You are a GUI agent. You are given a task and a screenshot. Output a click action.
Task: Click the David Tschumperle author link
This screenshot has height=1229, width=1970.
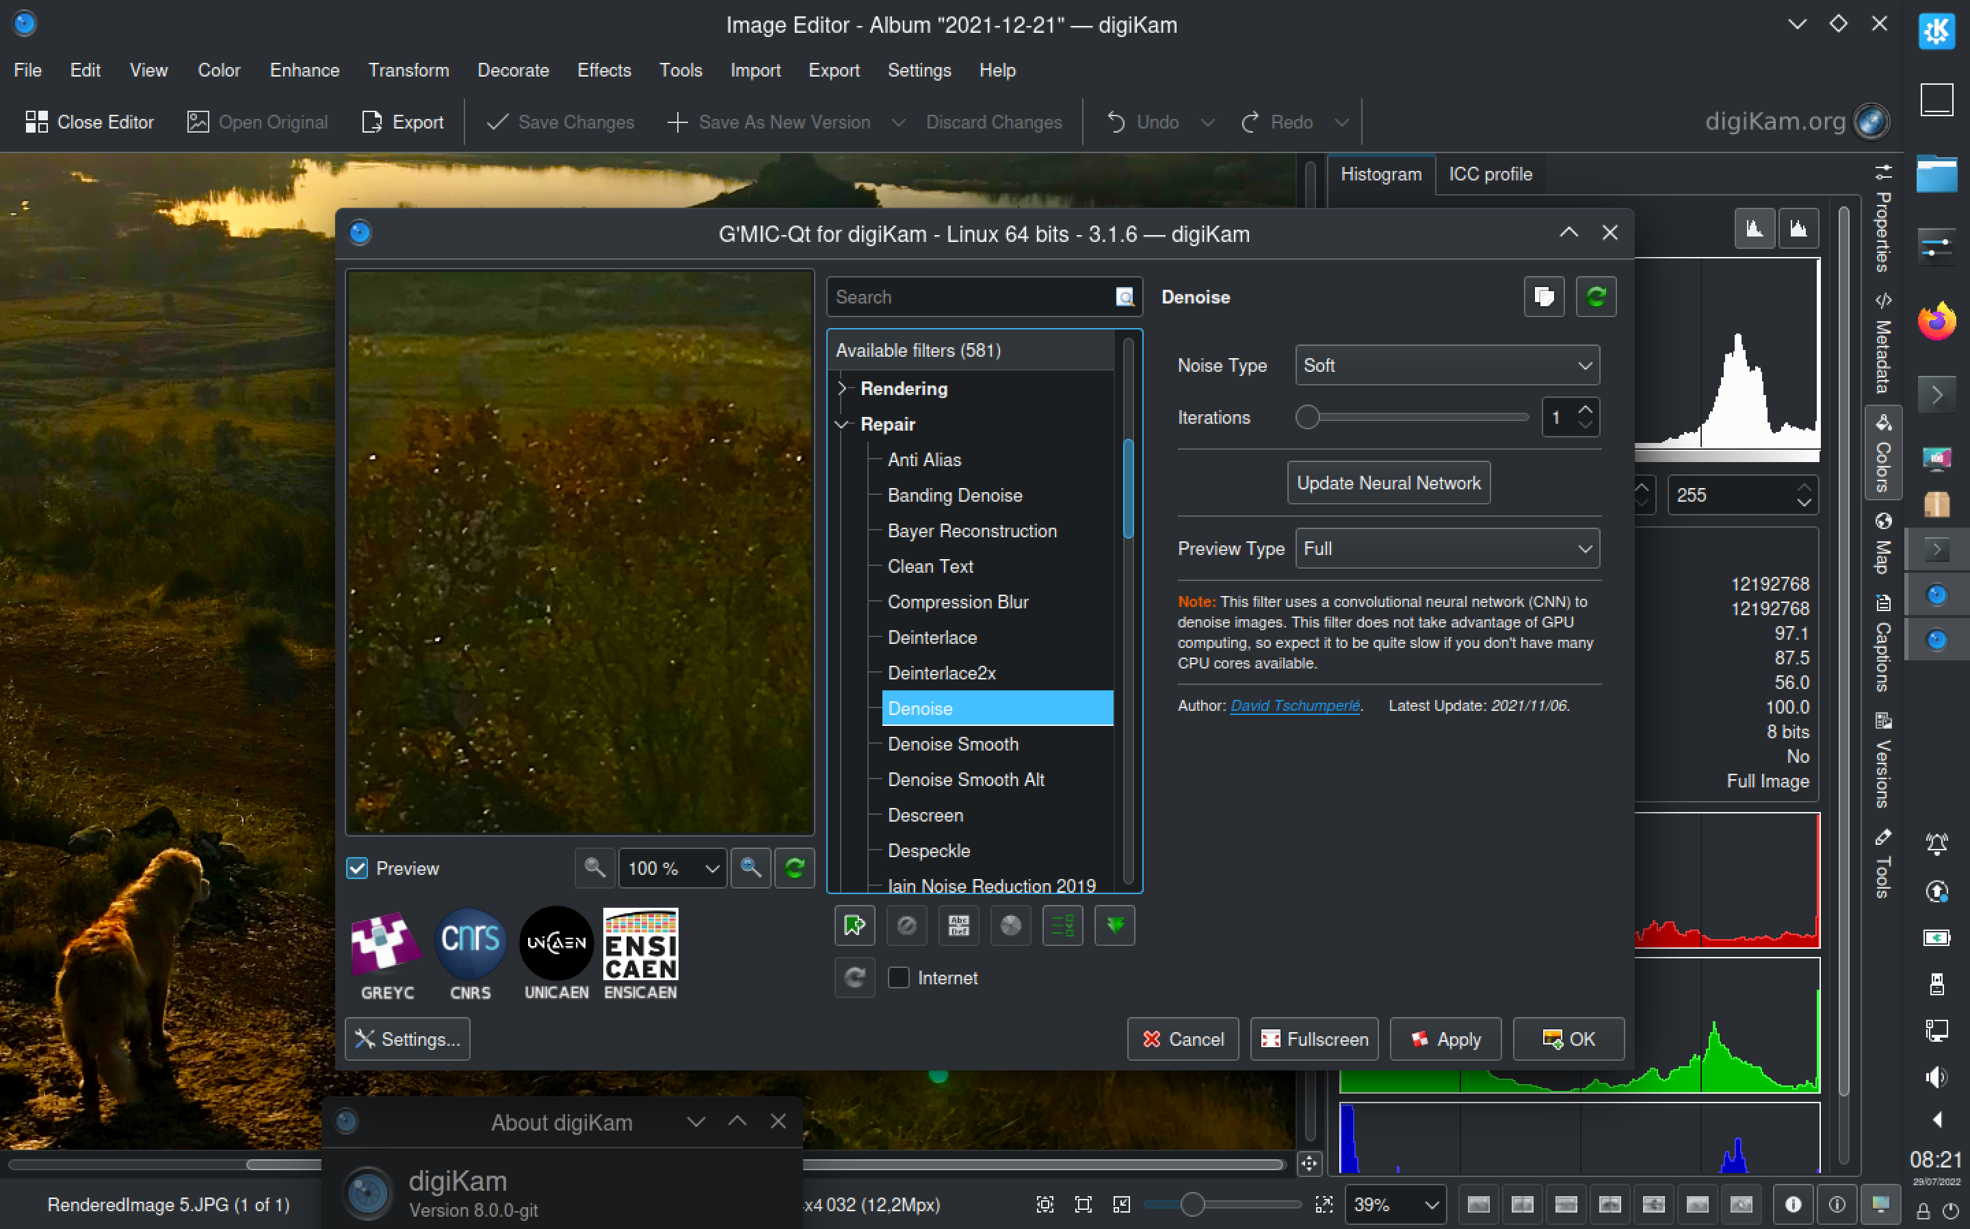click(x=1293, y=704)
